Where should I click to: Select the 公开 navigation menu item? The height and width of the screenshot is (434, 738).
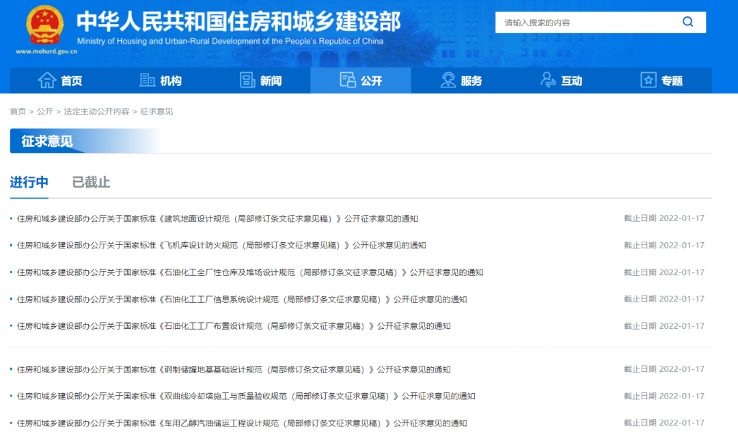point(361,81)
